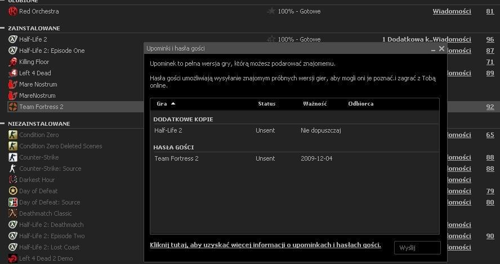
Task: Click the Half-Life 2 icon in the library list
Action: [13, 39]
